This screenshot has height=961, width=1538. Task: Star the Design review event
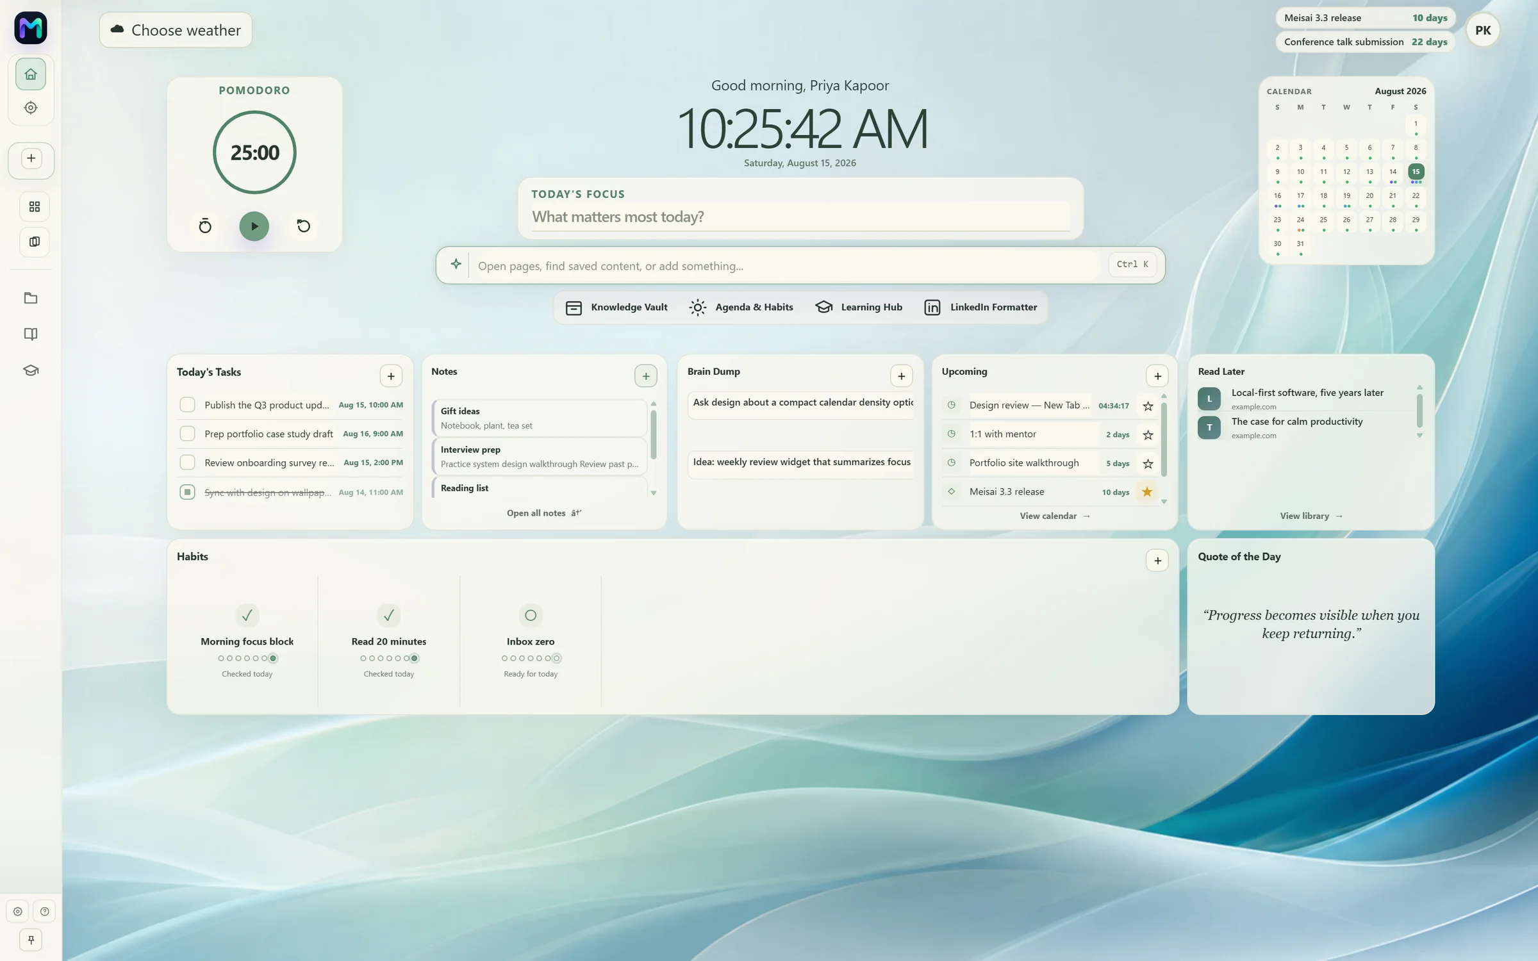(x=1148, y=406)
